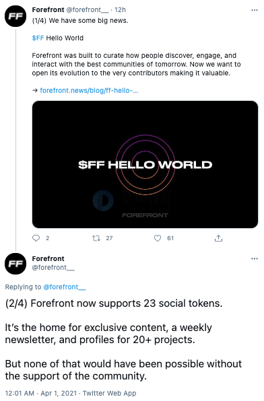This screenshot has width=264, height=401.
Task: Open the more options ellipsis on the first tweet
Action: (x=255, y=10)
